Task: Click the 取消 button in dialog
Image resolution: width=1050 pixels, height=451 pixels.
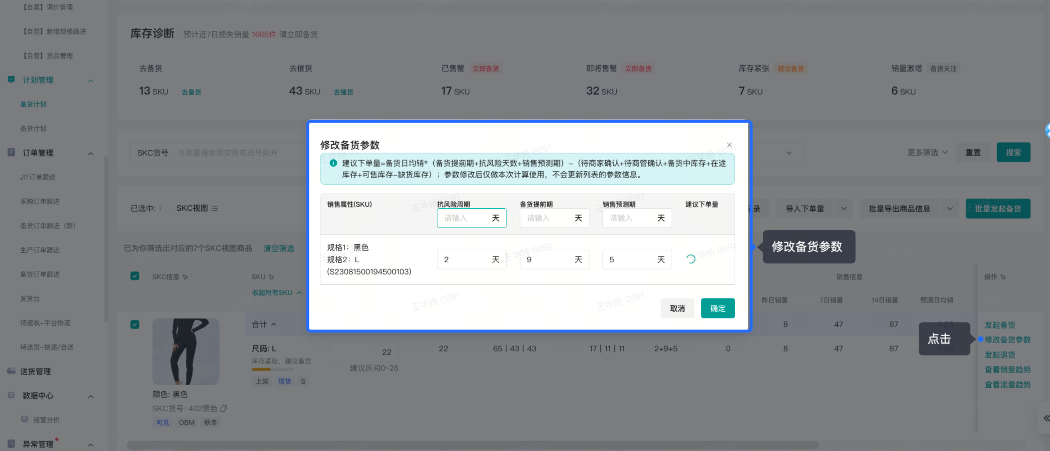Action: click(677, 308)
